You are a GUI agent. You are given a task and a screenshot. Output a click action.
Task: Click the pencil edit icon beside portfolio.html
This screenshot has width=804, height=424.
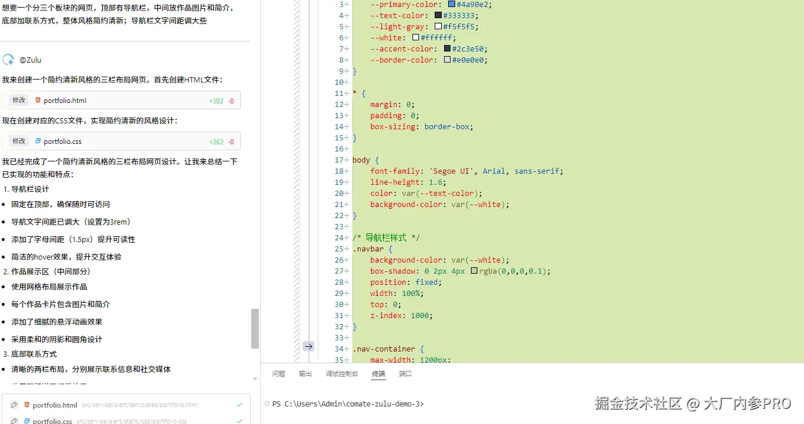coord(13,405)
